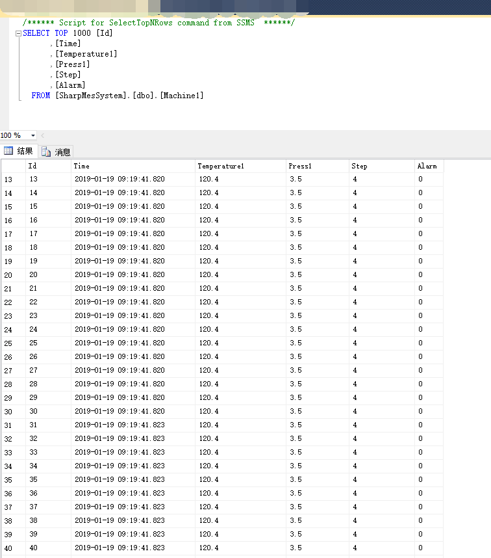The image size is (491, 558).
Task: Click Step cell of row 16
Action: tap(382, 220)
